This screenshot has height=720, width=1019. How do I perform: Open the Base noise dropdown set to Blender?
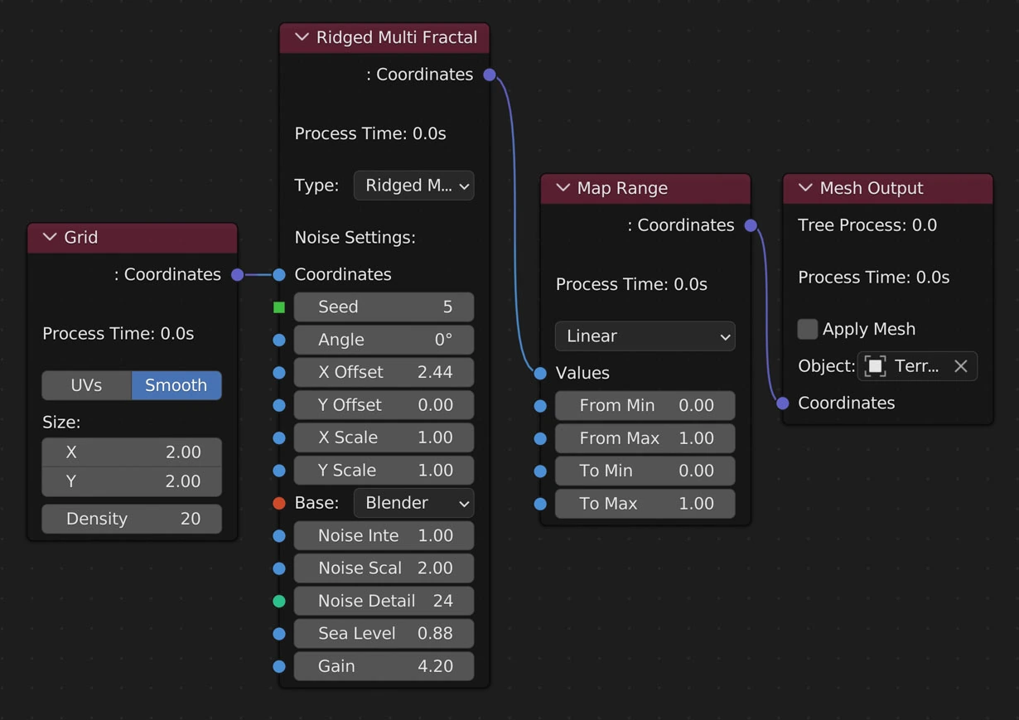(x=413, y=503)
